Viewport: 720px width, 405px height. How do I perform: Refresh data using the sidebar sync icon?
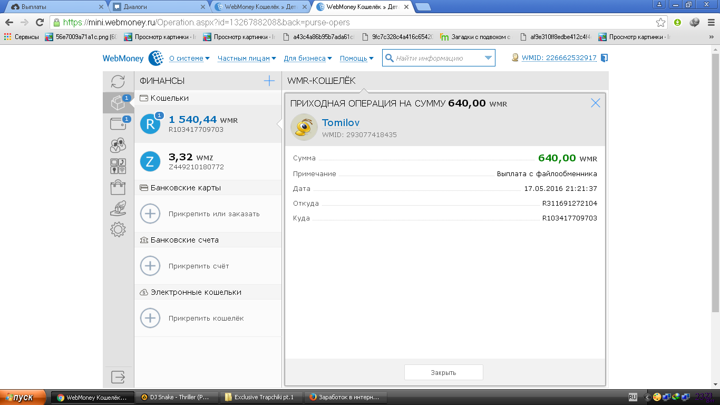[x=118, y=81]
